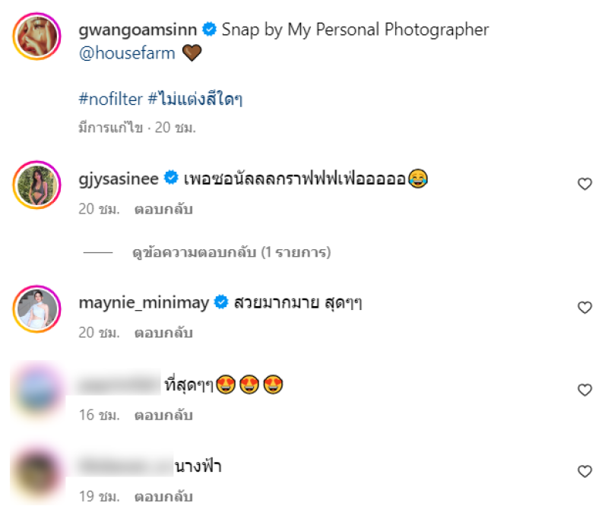Reply to gjysasinee's comment
Viewport: 608px width, 522px height.
[163, 209]
